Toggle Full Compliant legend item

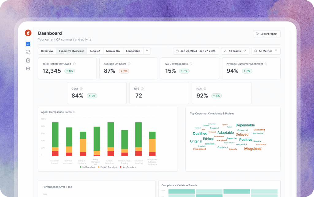click(x=87, y=167)
